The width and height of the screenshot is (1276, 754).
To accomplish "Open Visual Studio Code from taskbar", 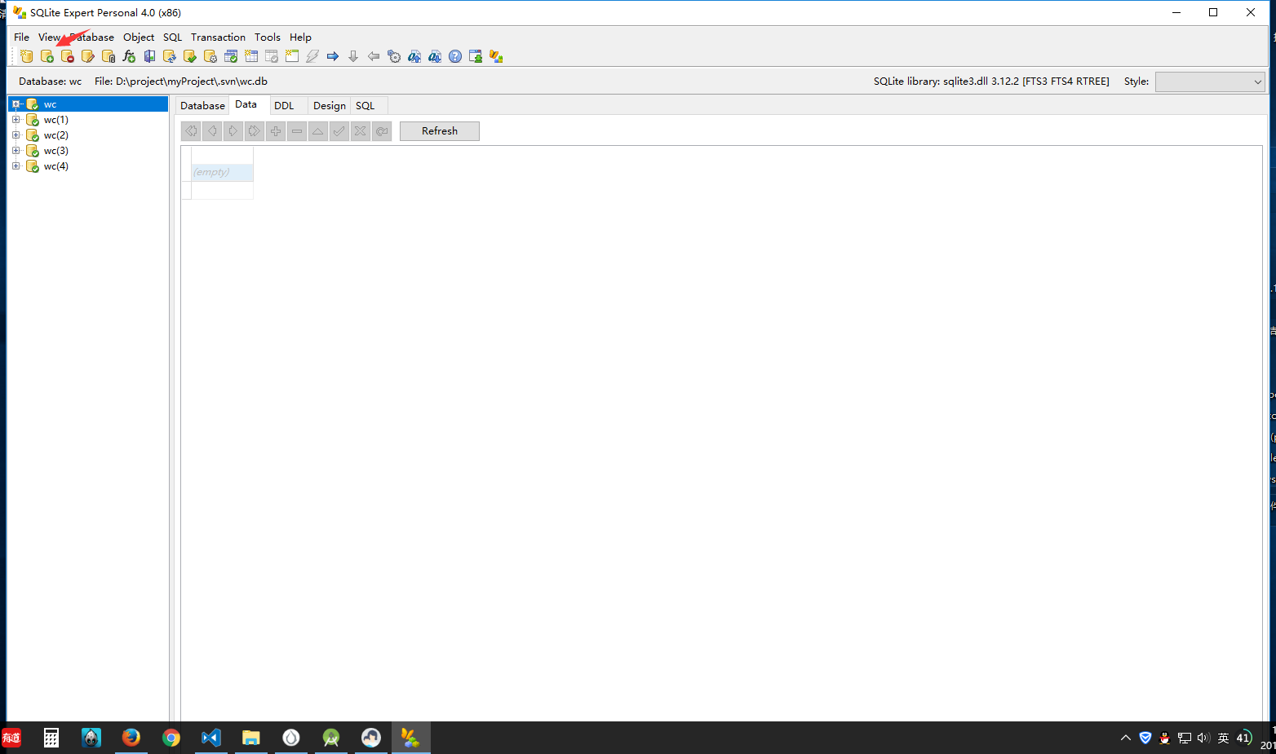I will pyautogui.click(x=210, y=738).
